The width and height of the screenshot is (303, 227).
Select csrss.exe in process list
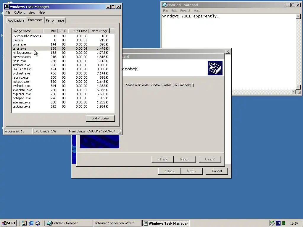61,48
